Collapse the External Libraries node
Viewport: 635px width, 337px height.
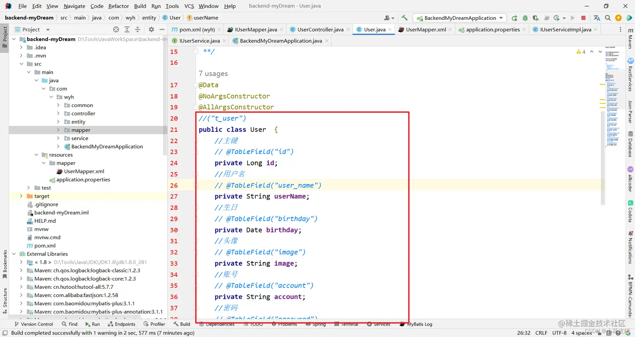coord(13,254)
